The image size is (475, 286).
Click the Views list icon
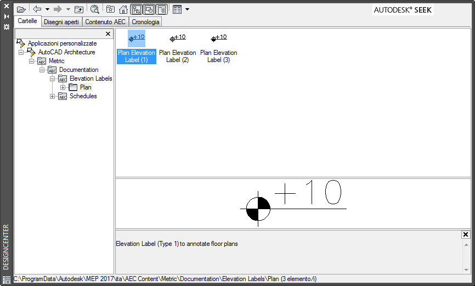pos(177,10)
